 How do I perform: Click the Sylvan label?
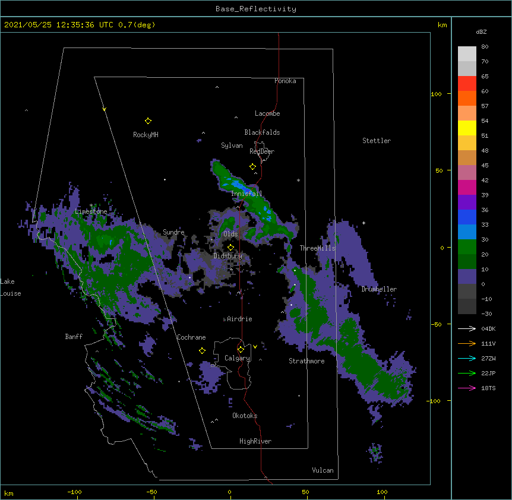click(x=232, y=145)
